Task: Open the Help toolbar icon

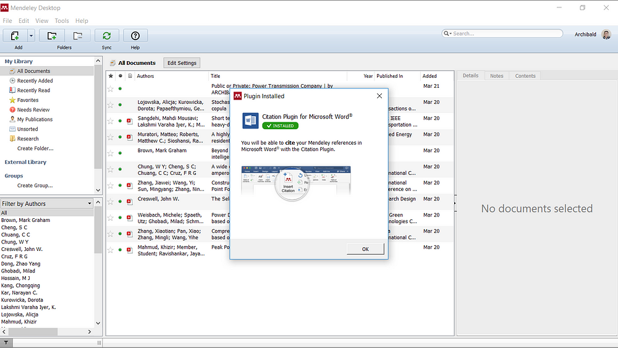Action: [x=135, y=36]
